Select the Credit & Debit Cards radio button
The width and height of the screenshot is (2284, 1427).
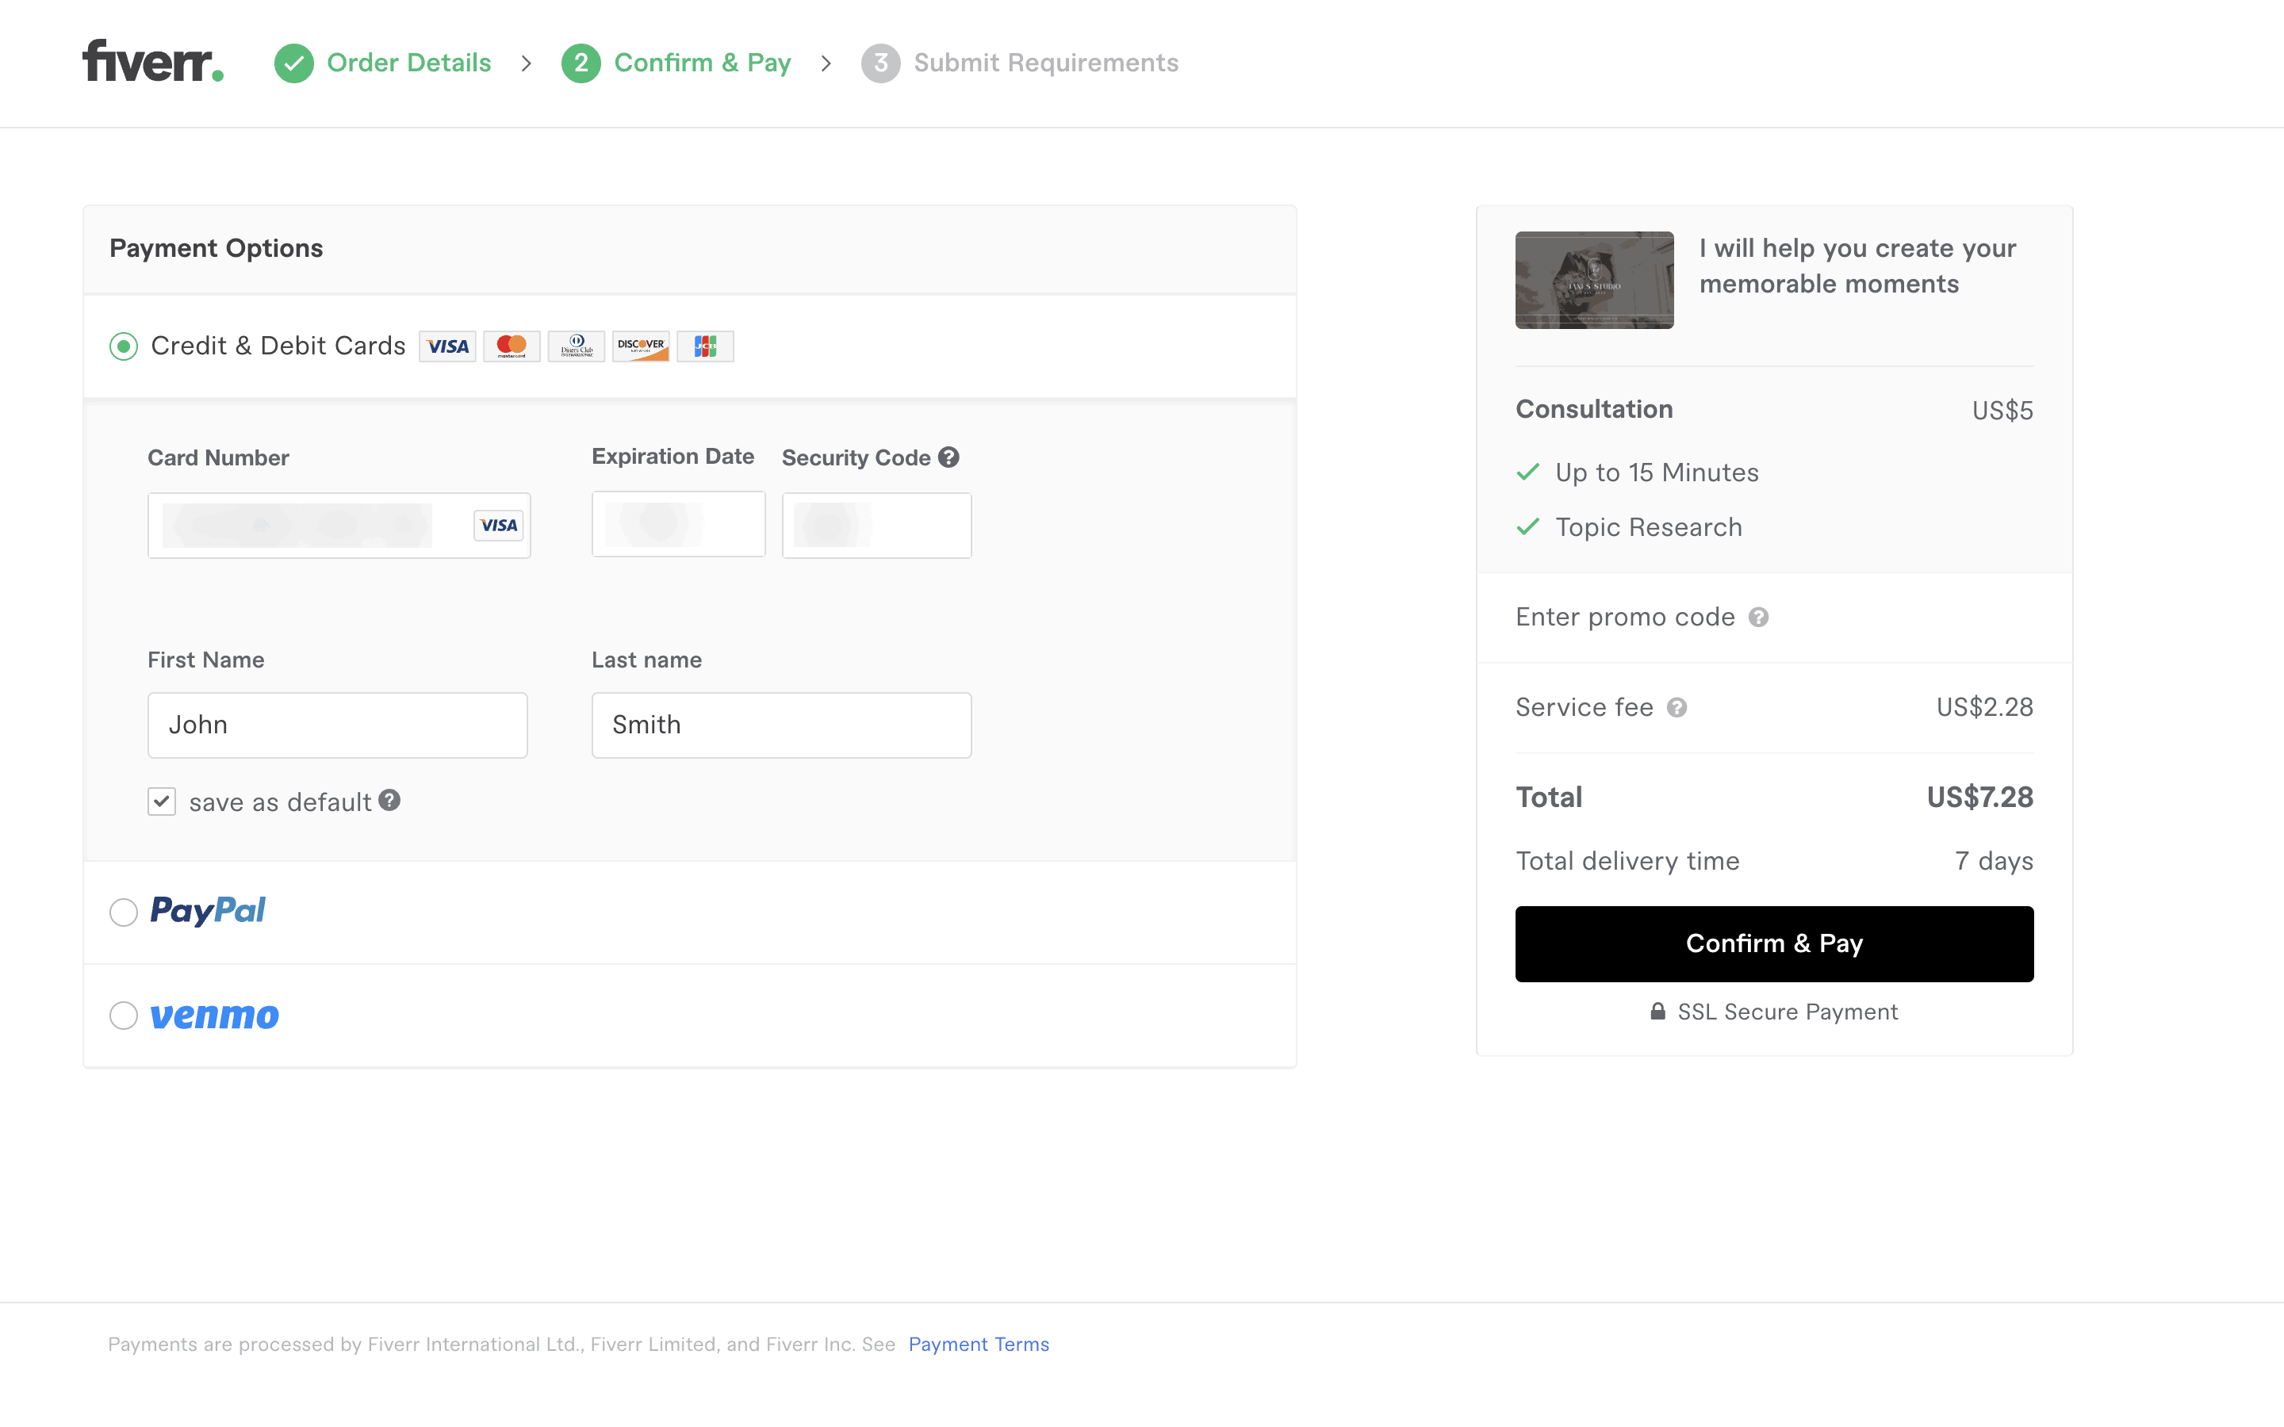124,346
